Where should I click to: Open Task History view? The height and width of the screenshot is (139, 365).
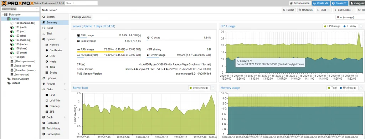tap(53, 128)
